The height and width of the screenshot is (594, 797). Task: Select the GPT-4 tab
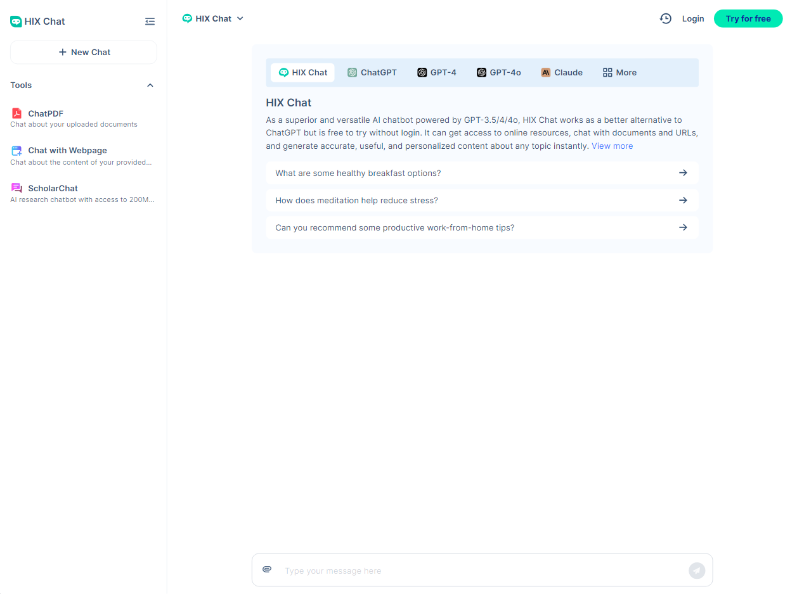click(437, 73)
